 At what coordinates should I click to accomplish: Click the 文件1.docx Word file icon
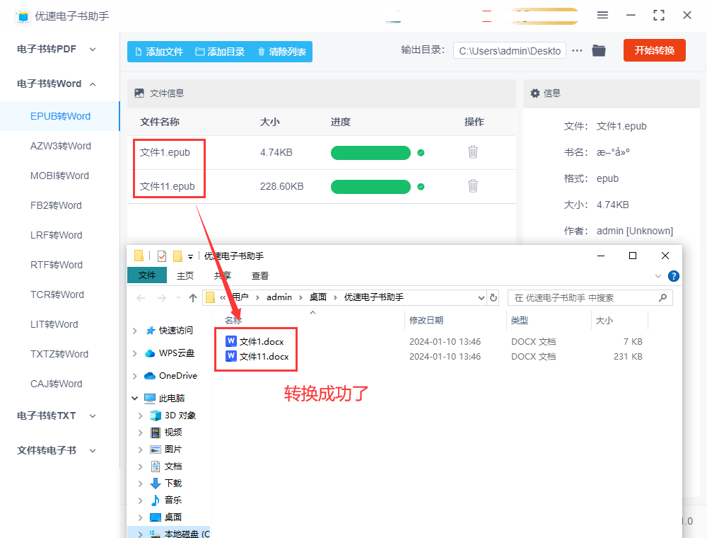[231, 341]
